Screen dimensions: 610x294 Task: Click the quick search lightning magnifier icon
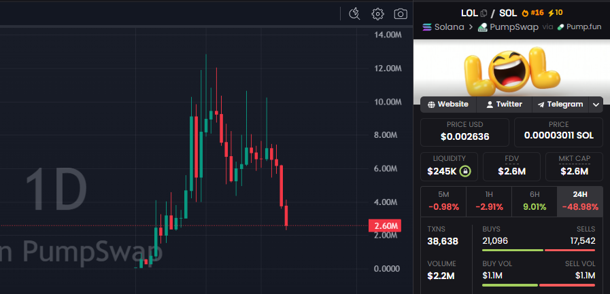click(354, 14)
